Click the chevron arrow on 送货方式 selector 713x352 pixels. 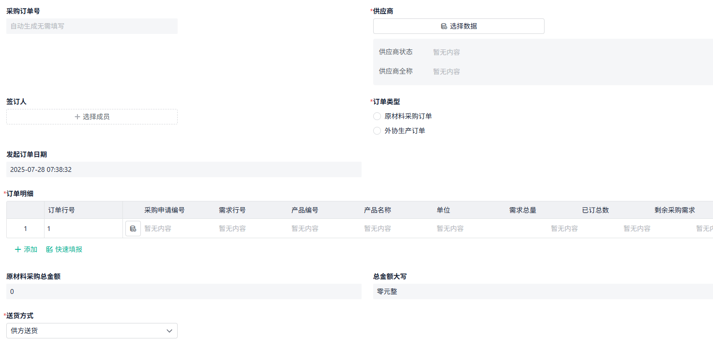[x=169, y=331]
